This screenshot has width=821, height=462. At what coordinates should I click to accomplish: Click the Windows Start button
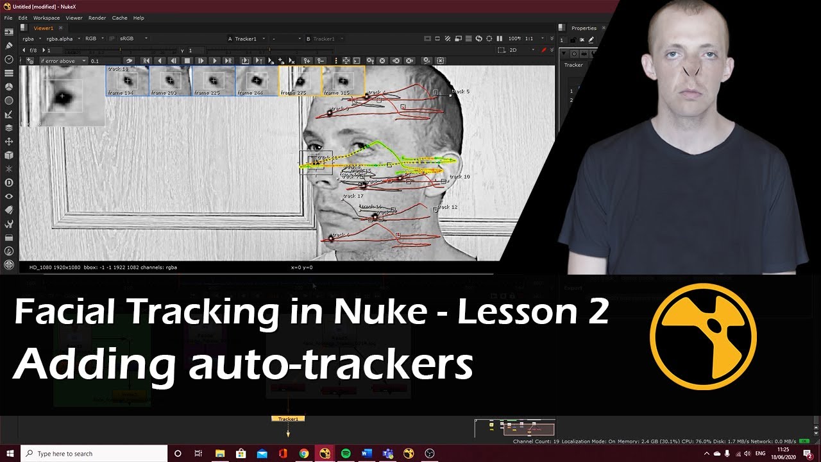pyautogui.click(x=10, y=454)
